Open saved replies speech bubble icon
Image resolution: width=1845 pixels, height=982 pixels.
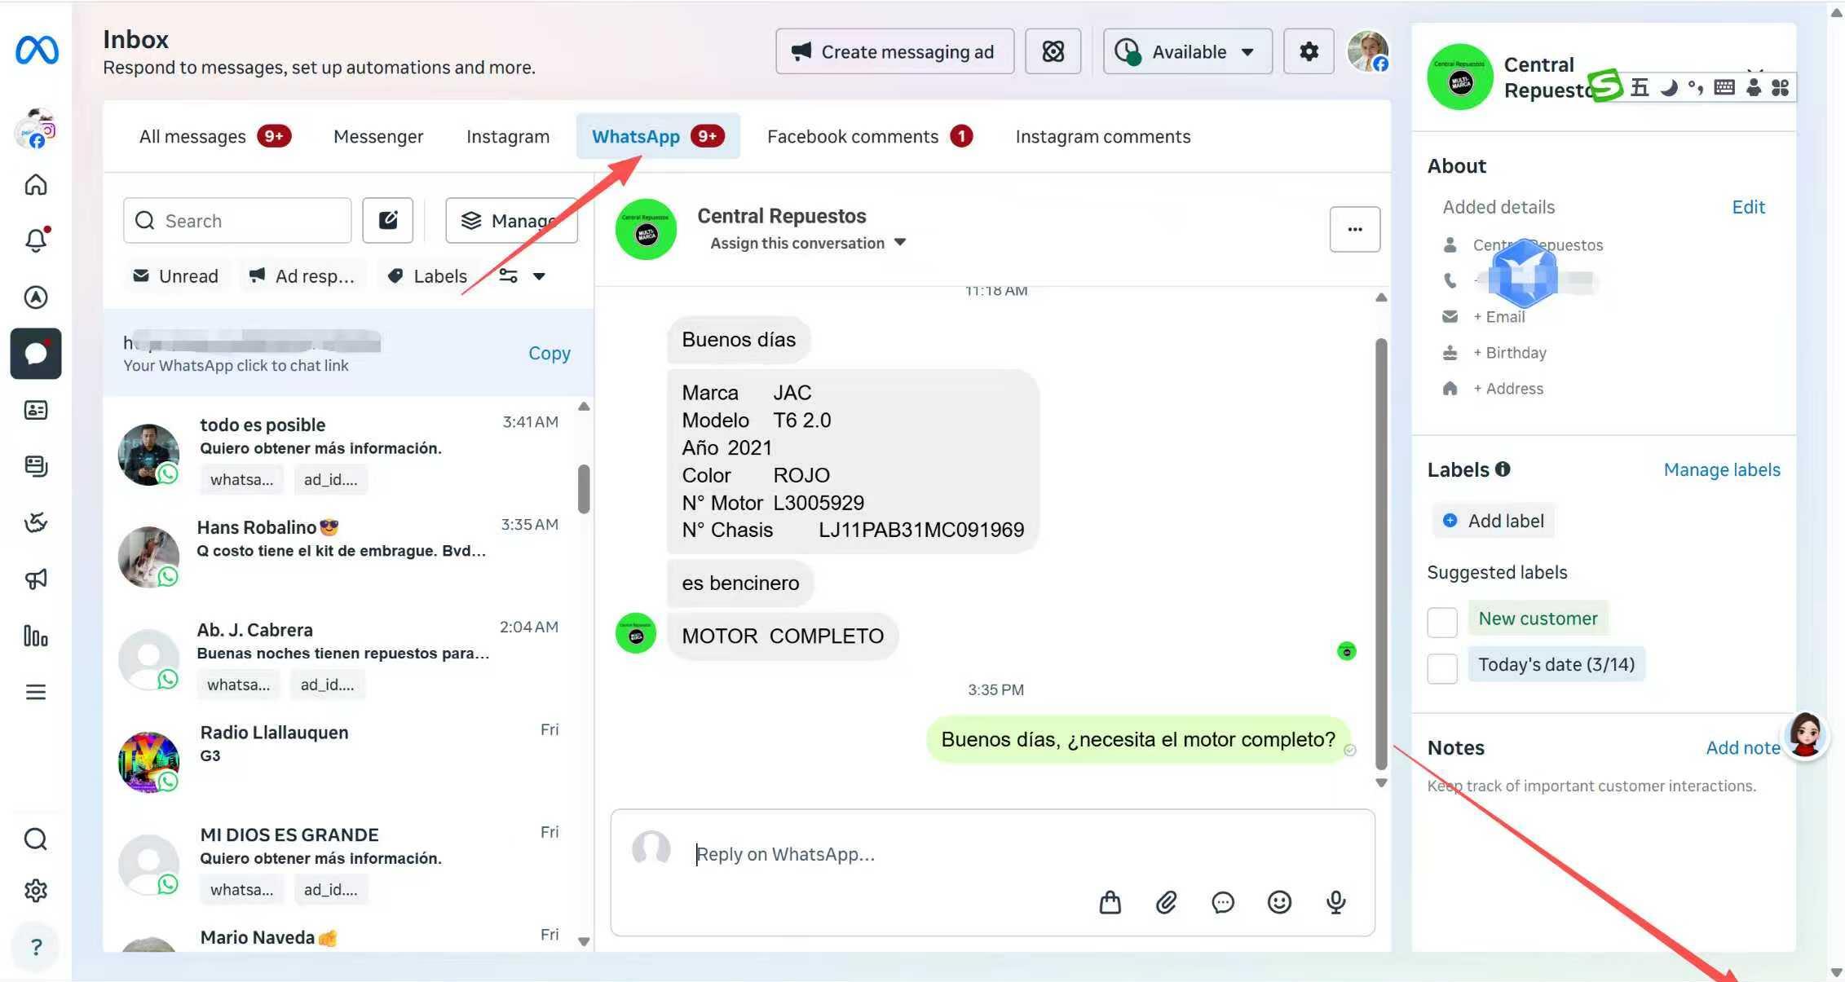tap(1222, 902)
